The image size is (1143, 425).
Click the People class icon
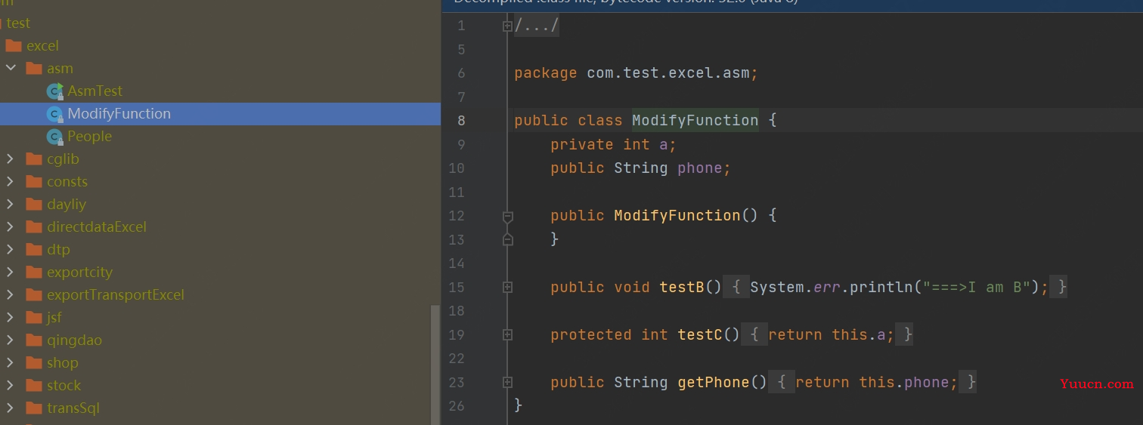54,137
